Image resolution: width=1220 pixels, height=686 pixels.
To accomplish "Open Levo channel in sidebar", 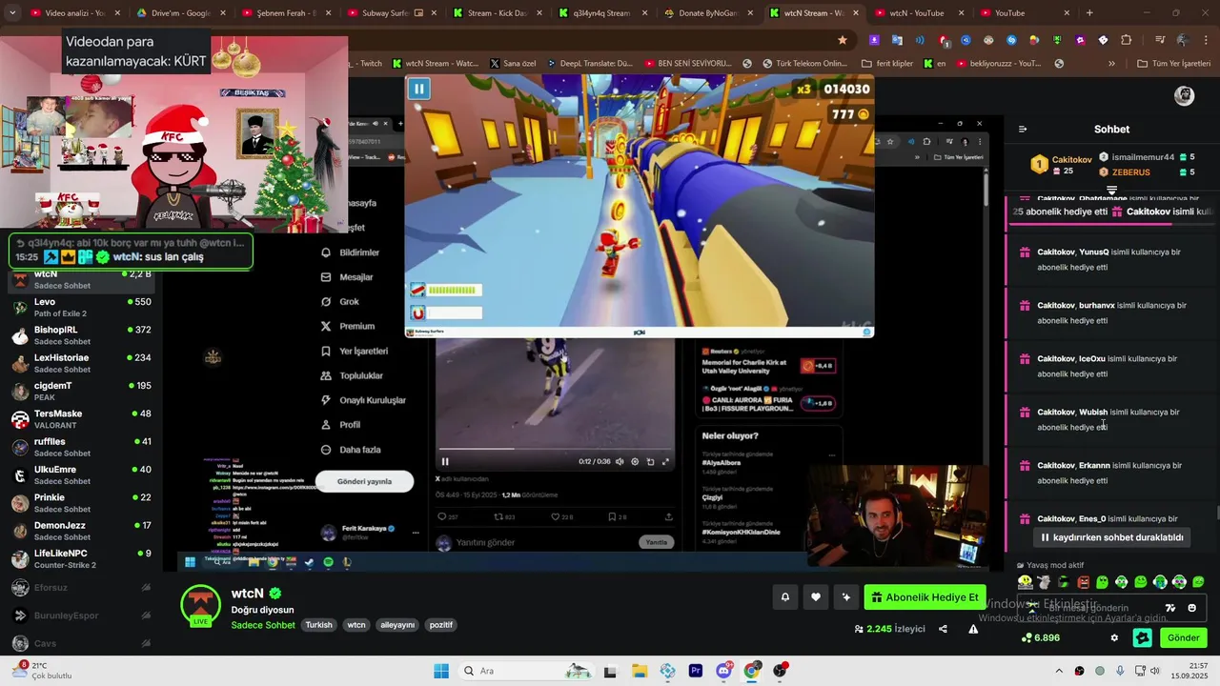I will coord(81,308).
